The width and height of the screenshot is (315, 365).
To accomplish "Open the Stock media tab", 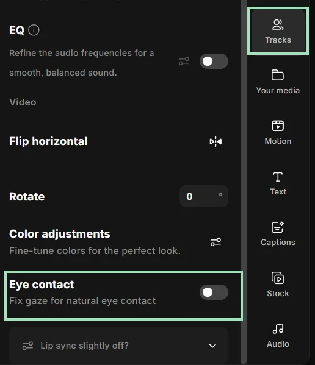I will [x=278, y=284].
